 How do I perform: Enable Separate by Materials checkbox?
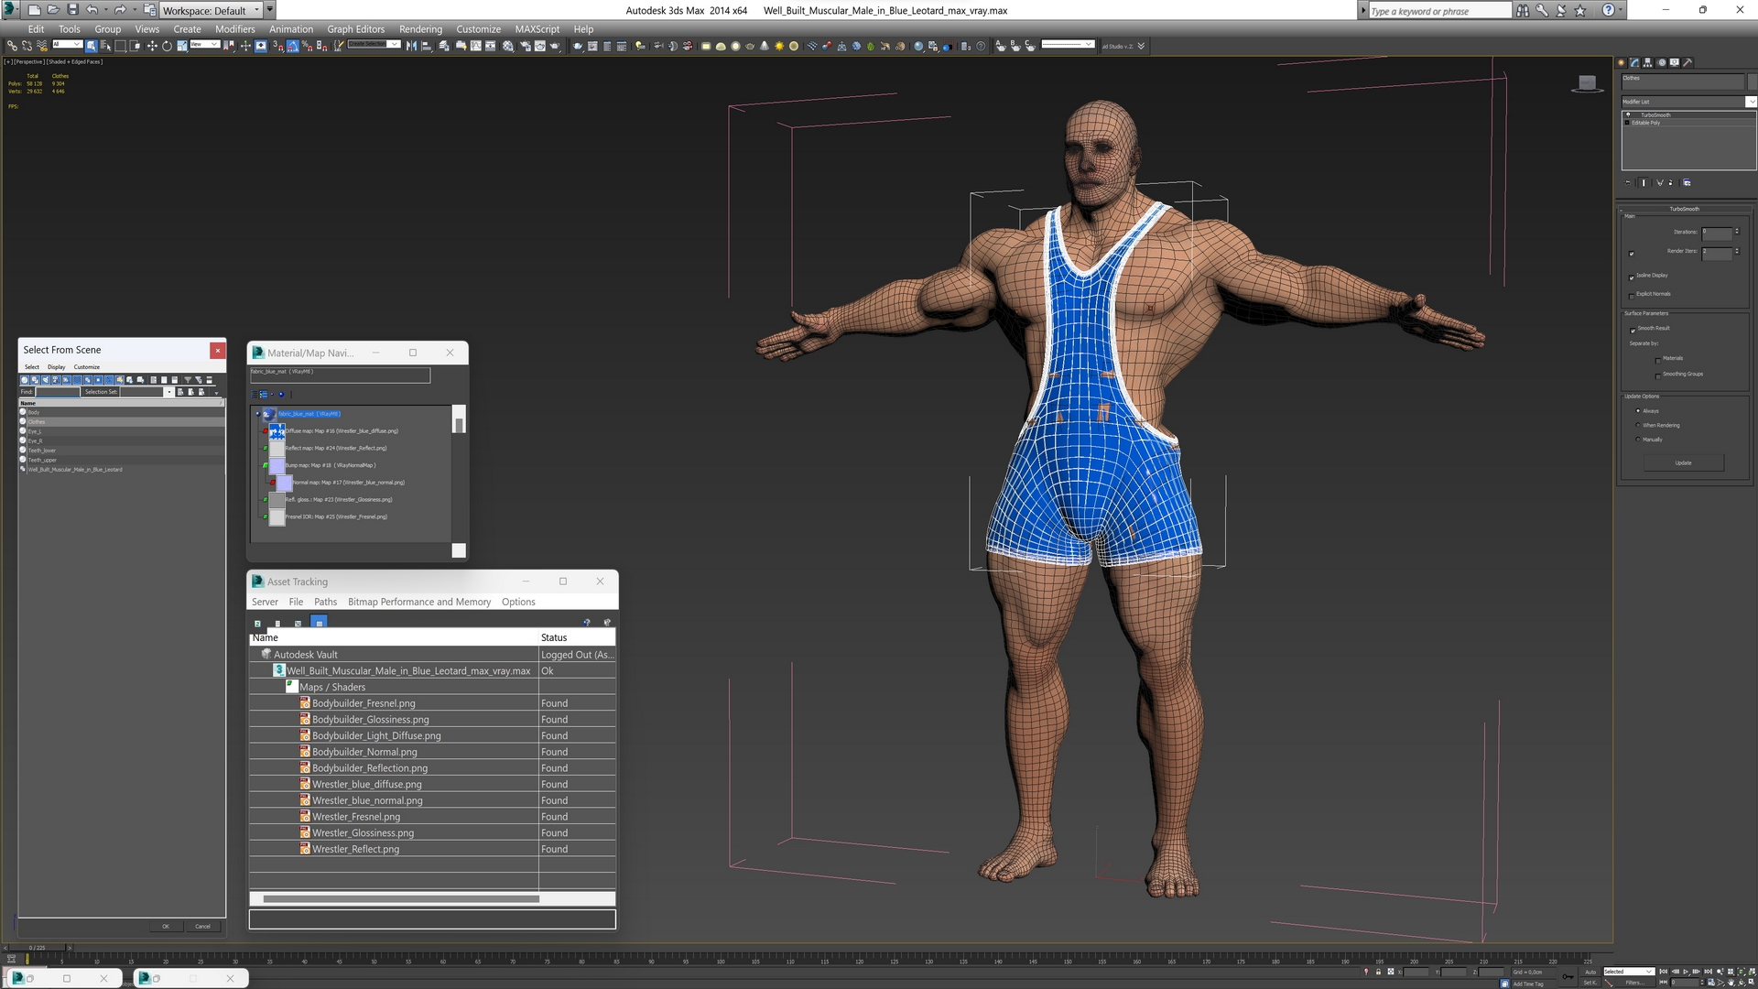(x=1658, y=360)
